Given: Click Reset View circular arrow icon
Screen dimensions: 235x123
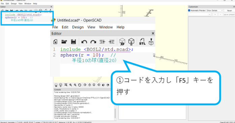Looking at the screenshot, I should [80, 85].
